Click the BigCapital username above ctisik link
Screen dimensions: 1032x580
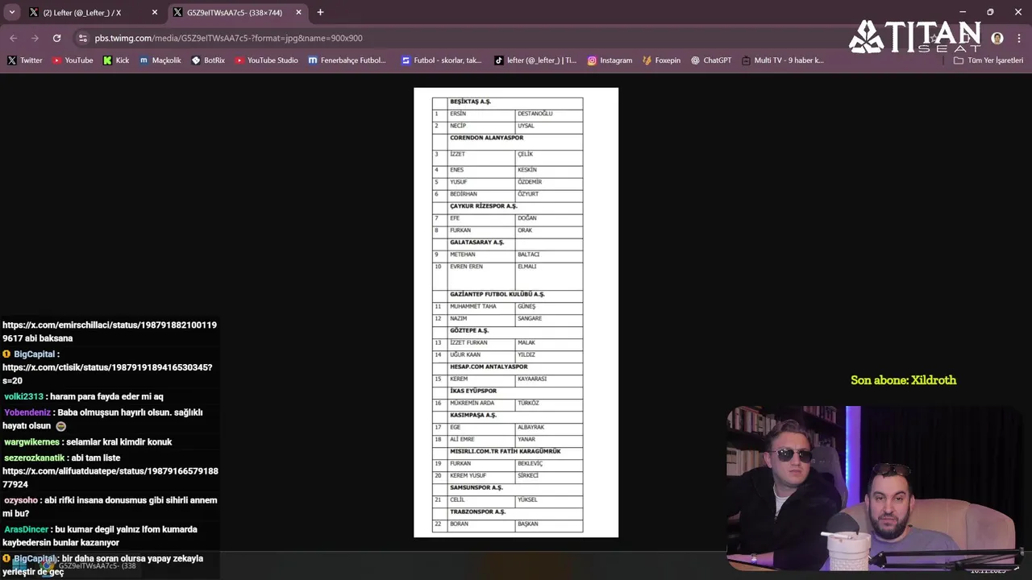(x=34, y=354)
